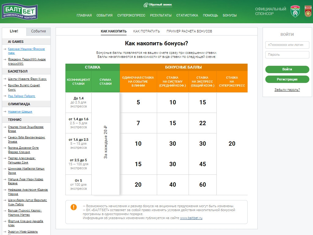313x235 pixels.
Task: Switch to the События sidebar tab
Action: click(39, 31)
